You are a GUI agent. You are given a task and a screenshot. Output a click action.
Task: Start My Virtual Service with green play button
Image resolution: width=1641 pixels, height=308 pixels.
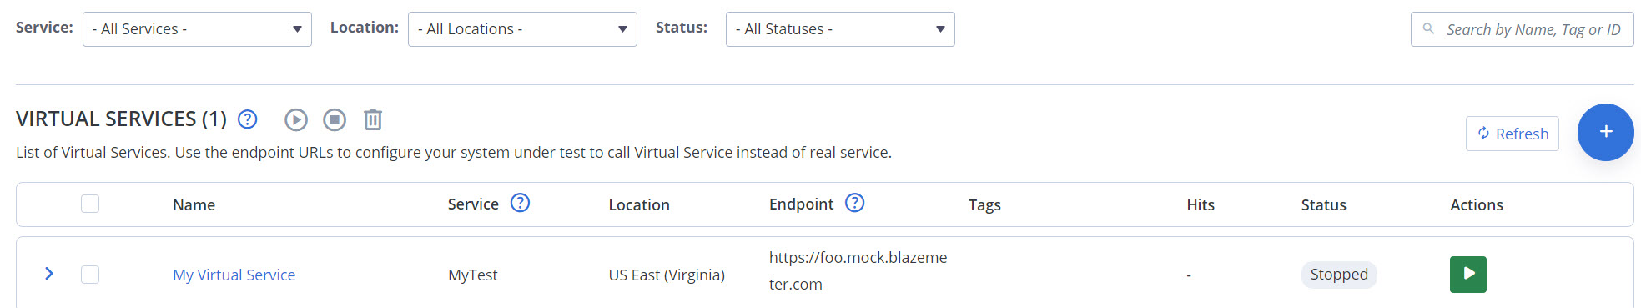coord(1468,275)
